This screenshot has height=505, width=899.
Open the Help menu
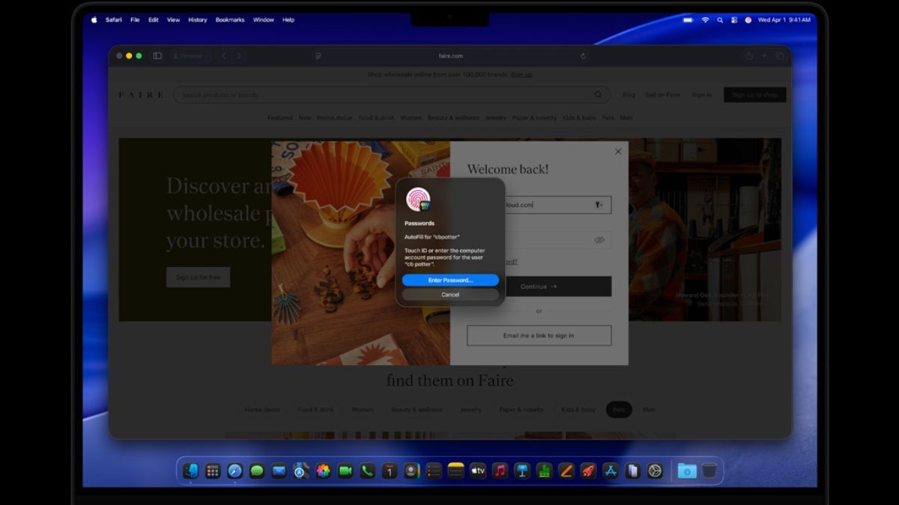(x=288, y=20)
